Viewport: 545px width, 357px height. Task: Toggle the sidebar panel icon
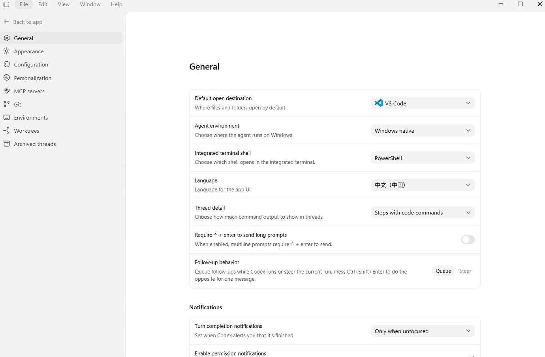click(x=6, y=4)
